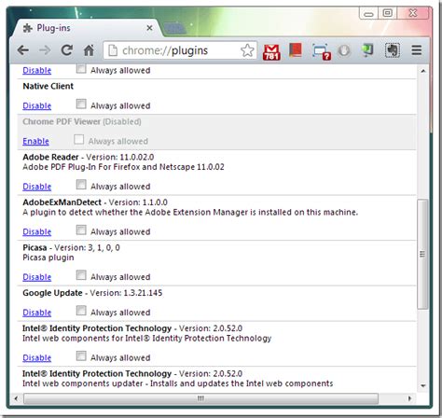
Task: Click the vertical scrollbar thumb
Action: 422,254
